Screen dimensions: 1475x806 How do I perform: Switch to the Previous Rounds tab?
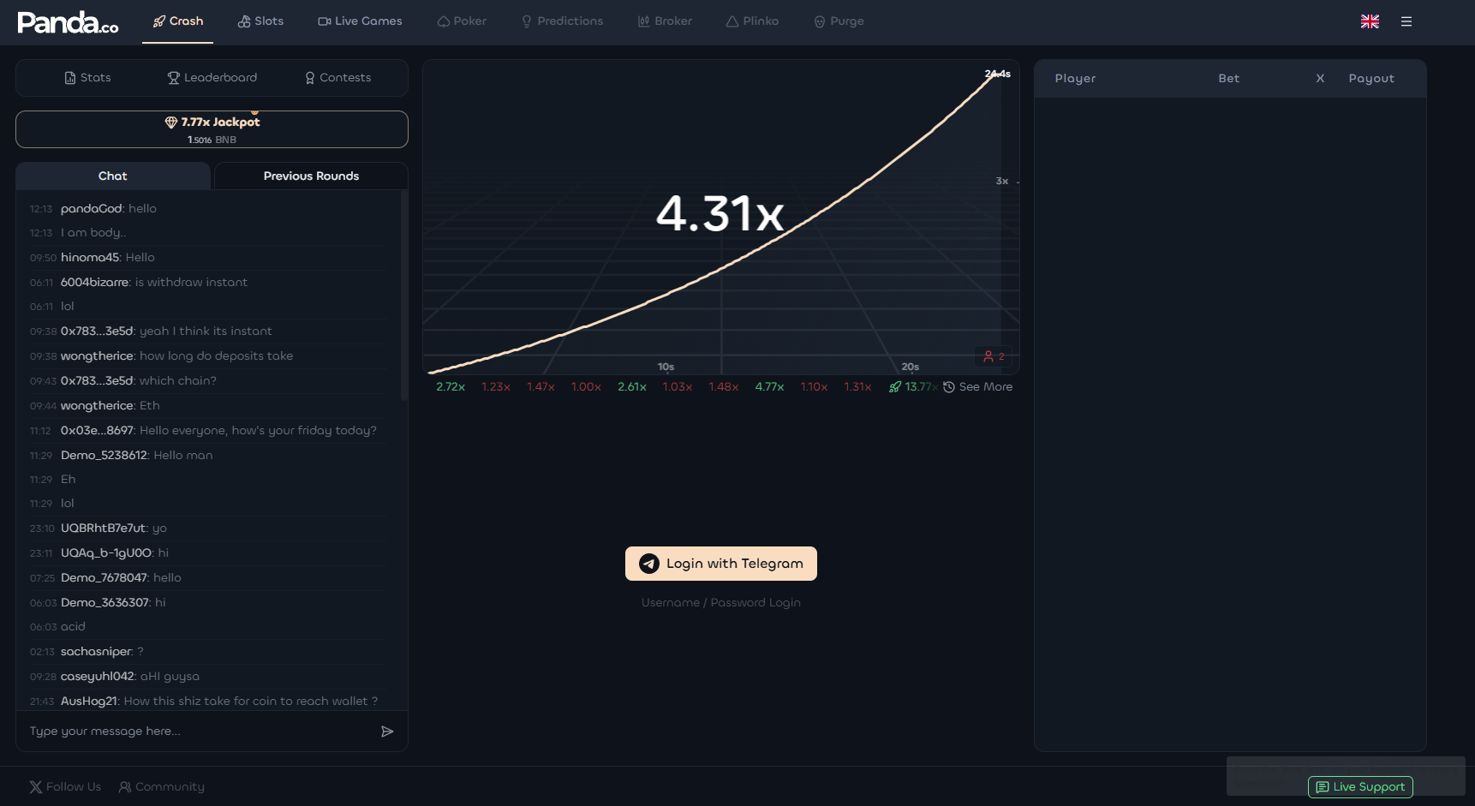coord(311,176)
